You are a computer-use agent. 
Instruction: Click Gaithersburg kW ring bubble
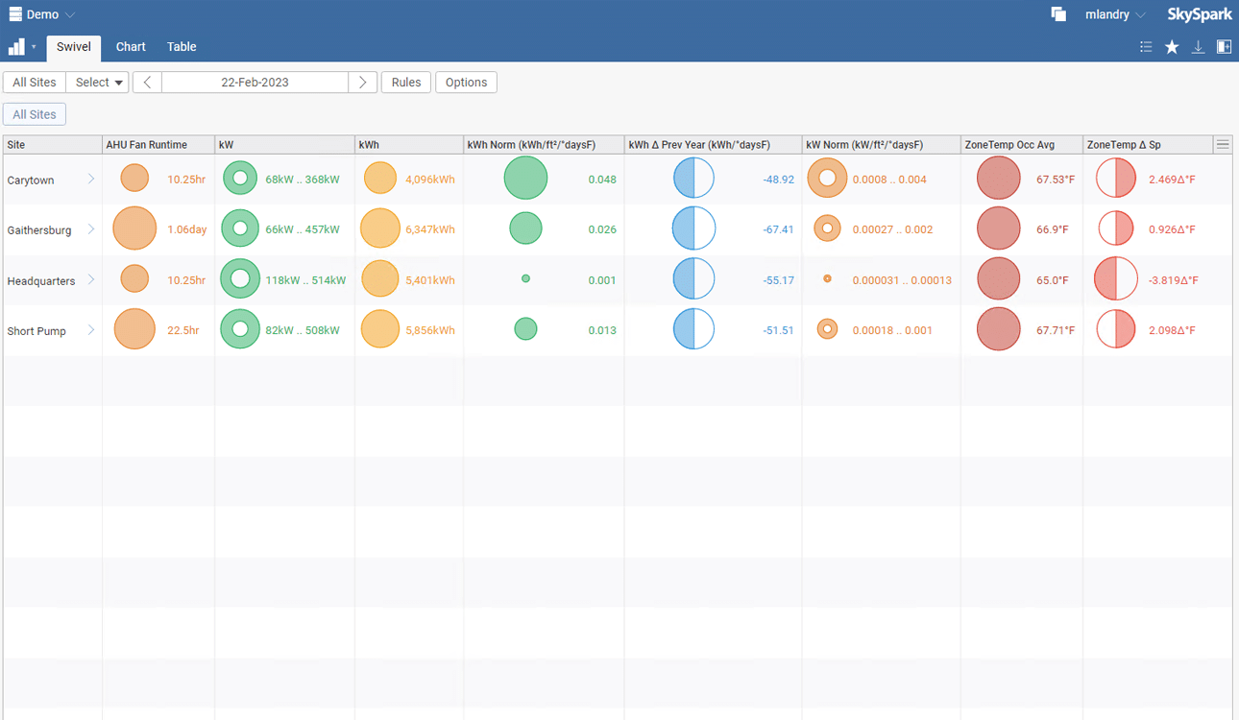[240, 229]
